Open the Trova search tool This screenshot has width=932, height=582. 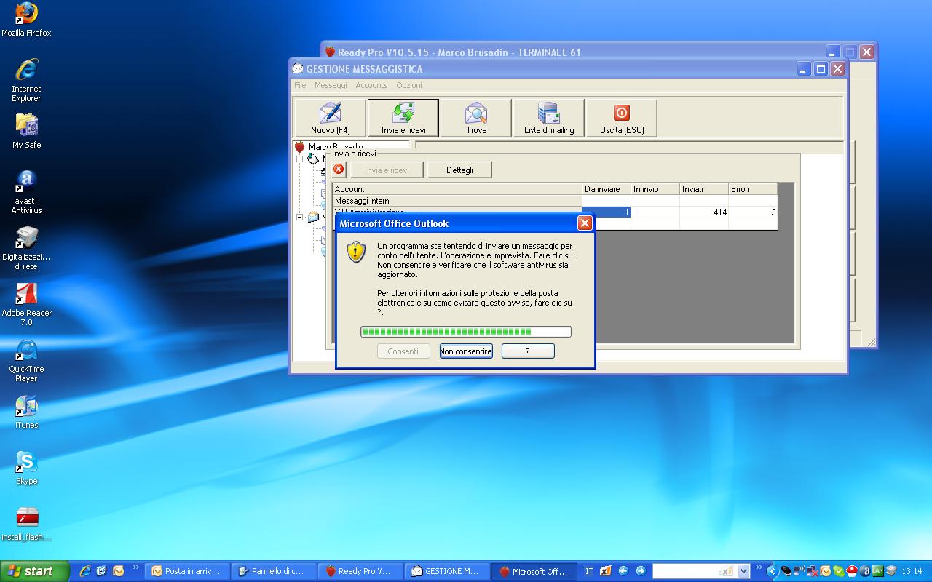pos(476,118)
